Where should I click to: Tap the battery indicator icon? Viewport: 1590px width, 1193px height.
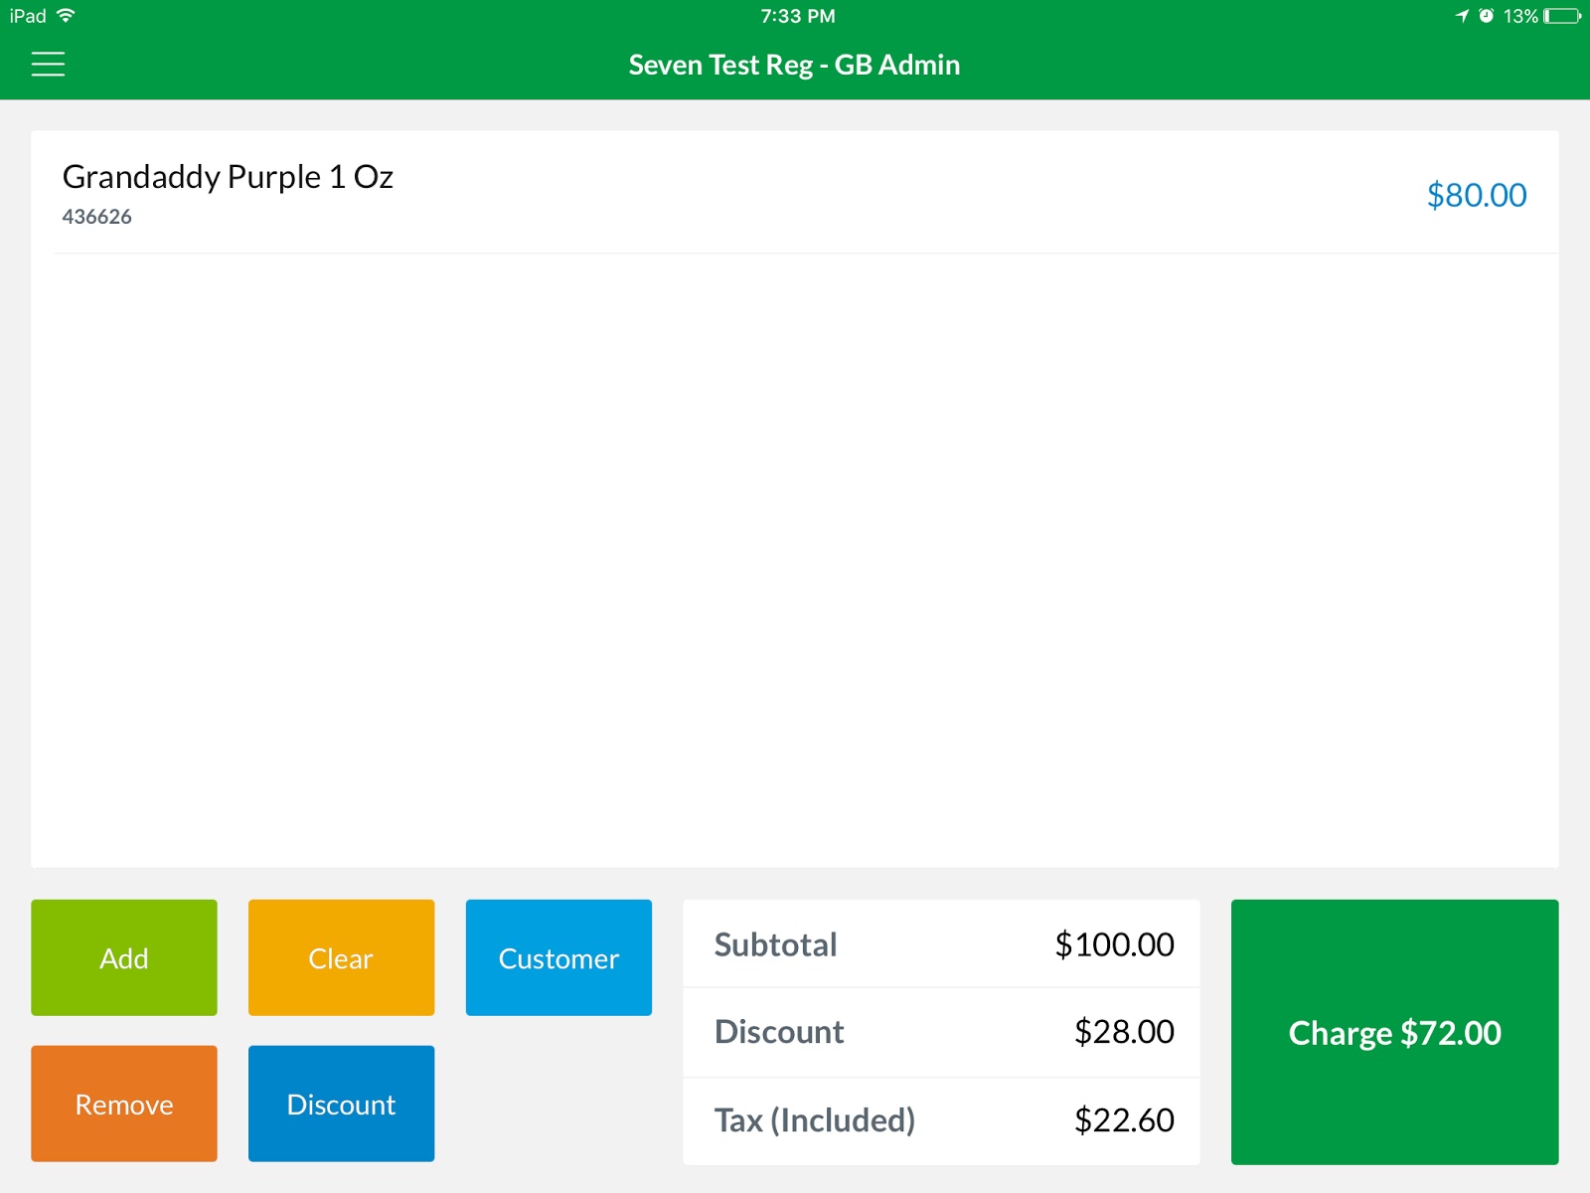(1562, 16)
